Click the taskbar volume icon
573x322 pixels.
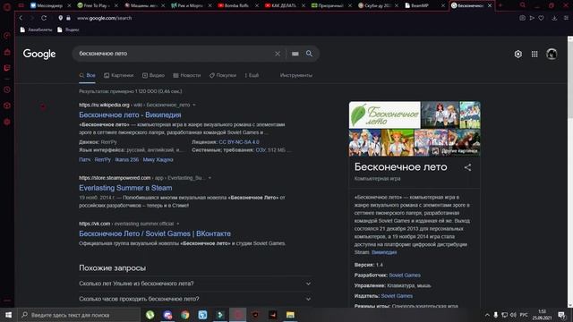[513, 315]
